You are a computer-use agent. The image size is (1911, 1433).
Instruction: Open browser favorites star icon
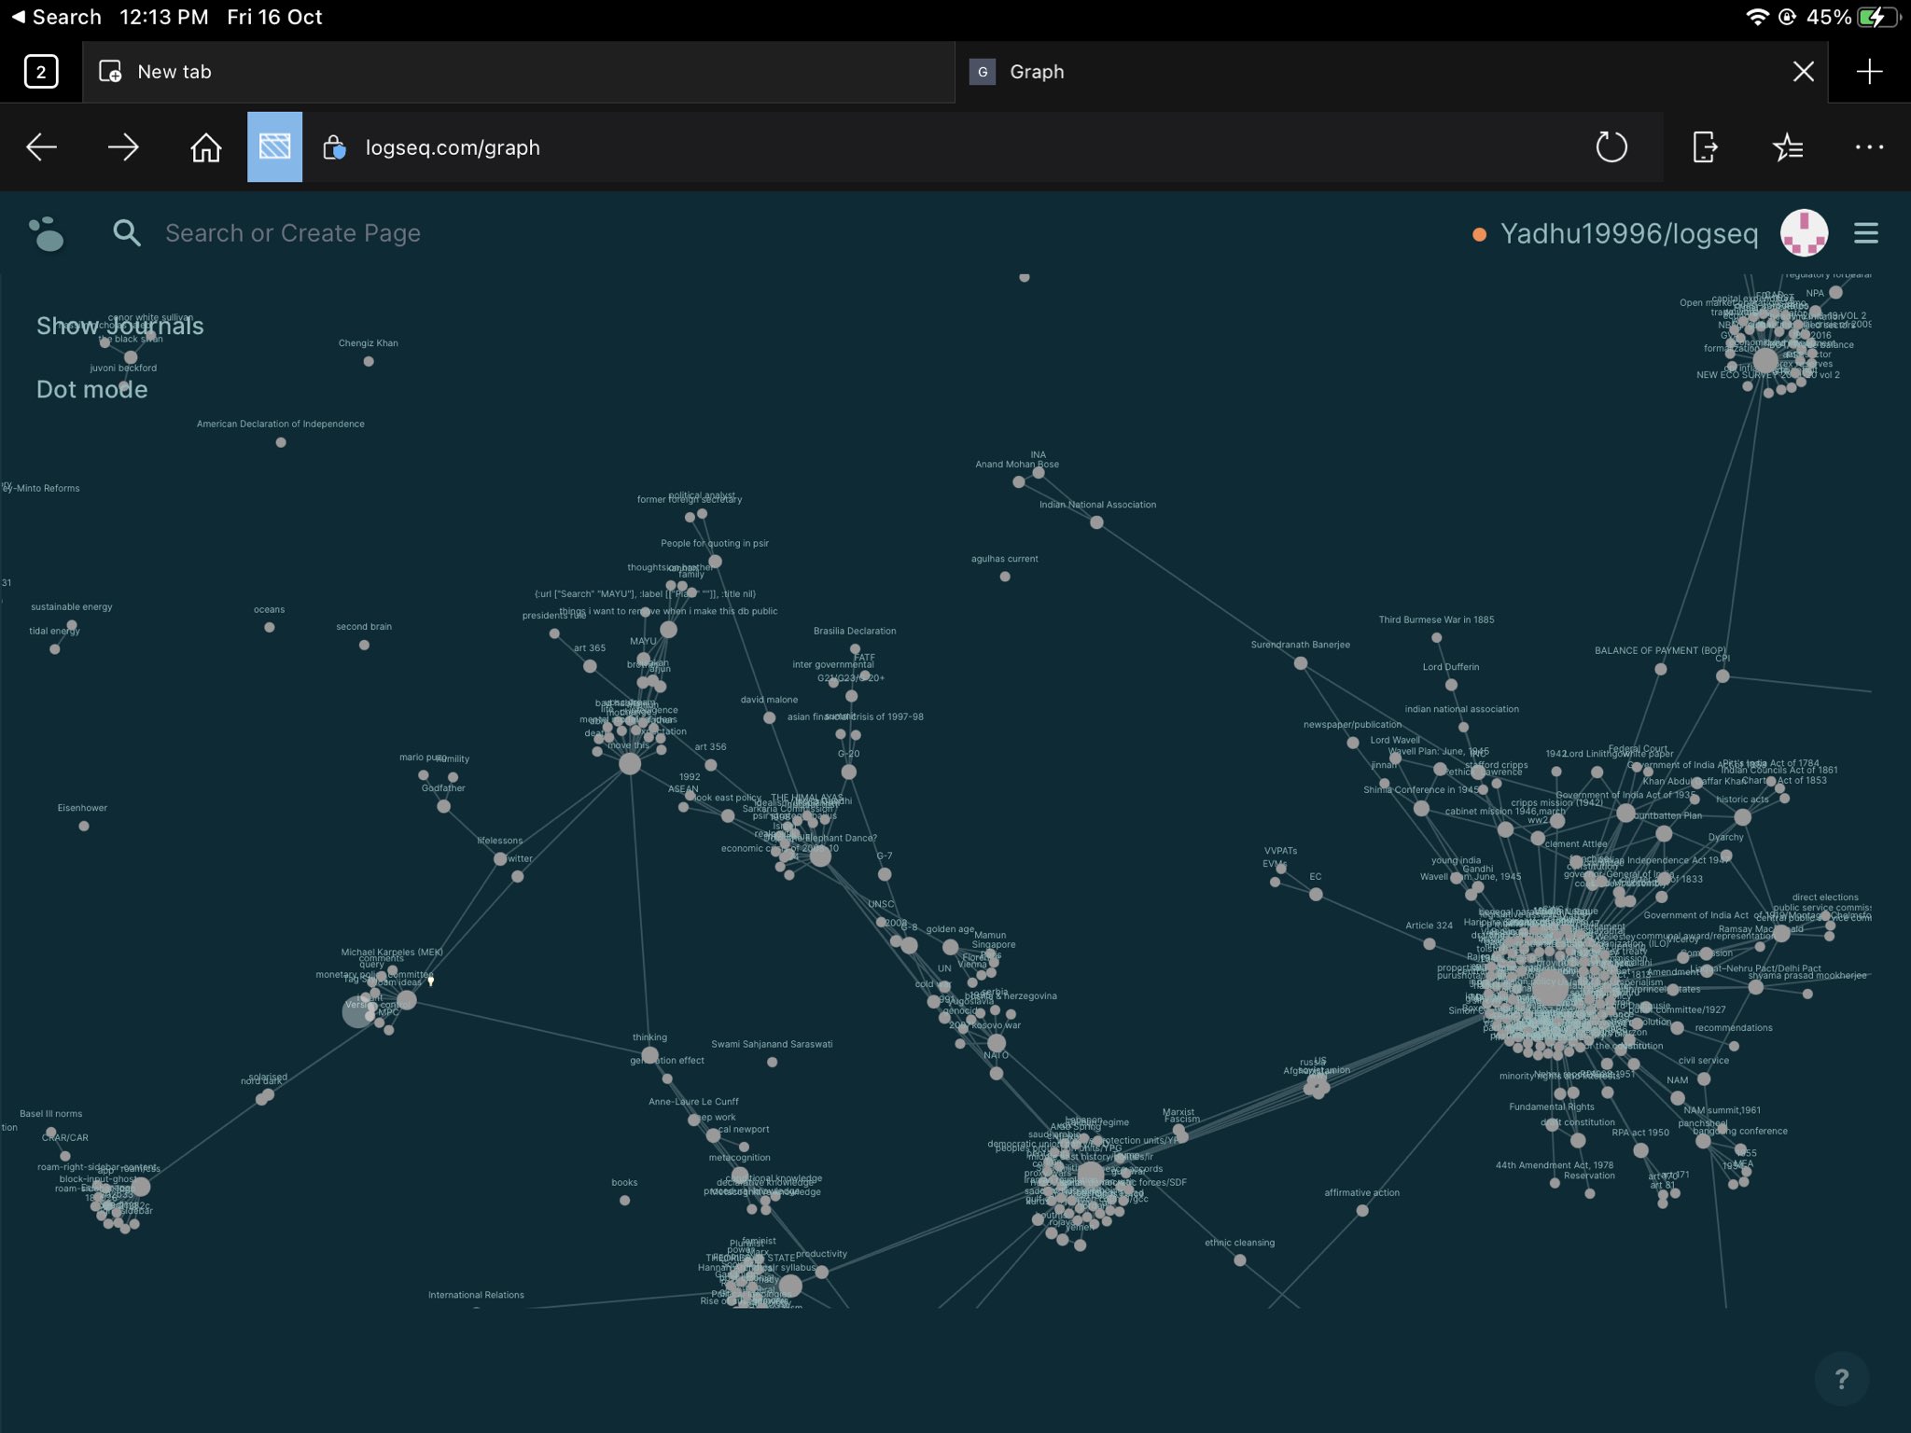tap(1787, 147)
